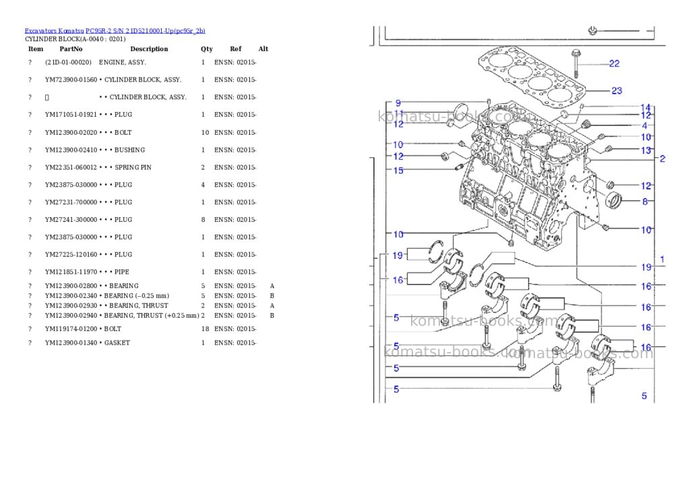Click callout number 2 in diagram
The height and width of the screenshot is (489, 690).
[x=662, y=159]
